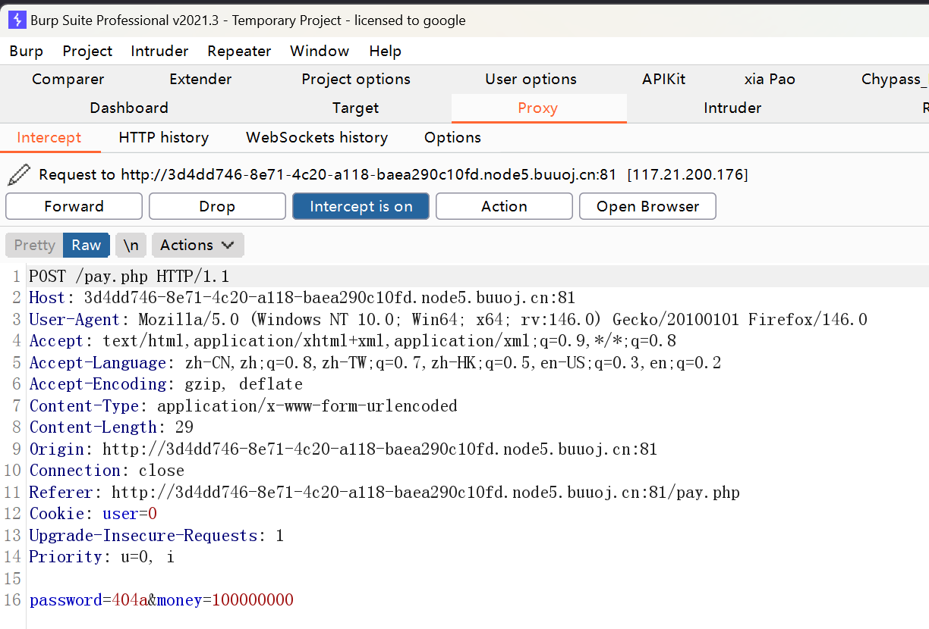Open the WebSockets history sub-tab
Screen dimensions: 929x629
click(x=317, y=137)
